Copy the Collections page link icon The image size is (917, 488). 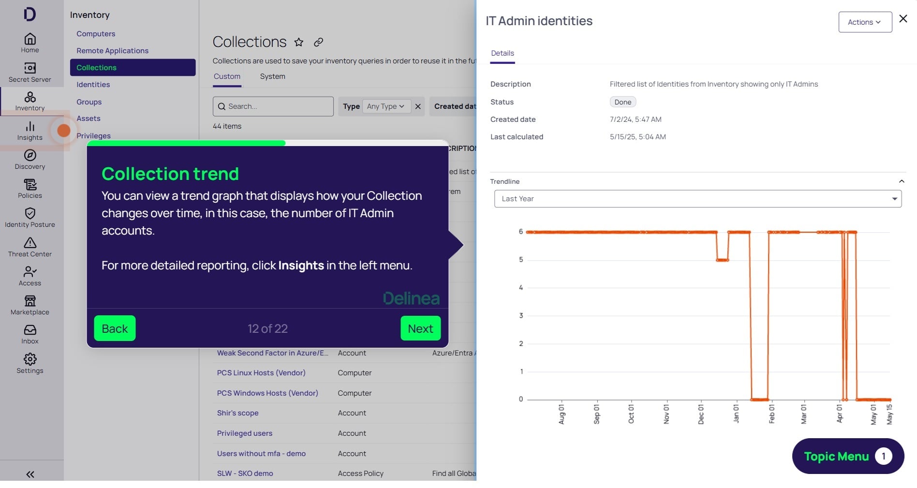click(318, 42)
